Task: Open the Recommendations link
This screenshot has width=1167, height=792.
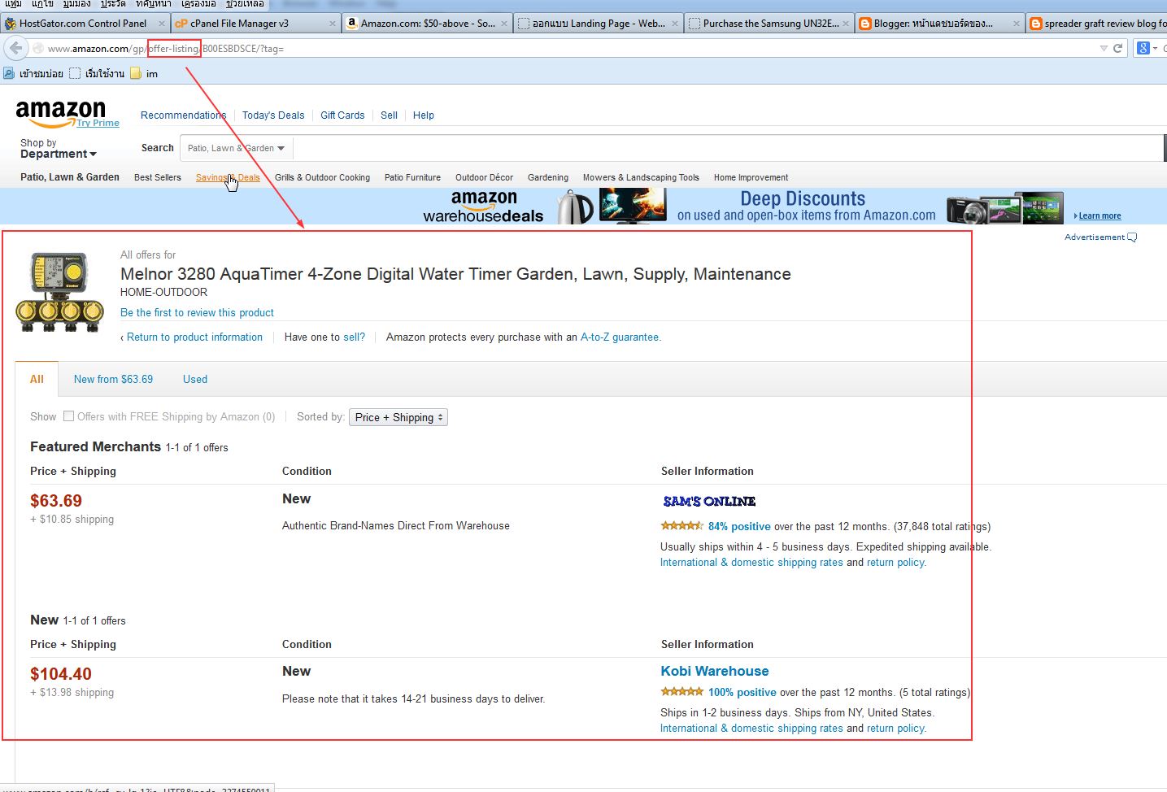Action: 183,115
